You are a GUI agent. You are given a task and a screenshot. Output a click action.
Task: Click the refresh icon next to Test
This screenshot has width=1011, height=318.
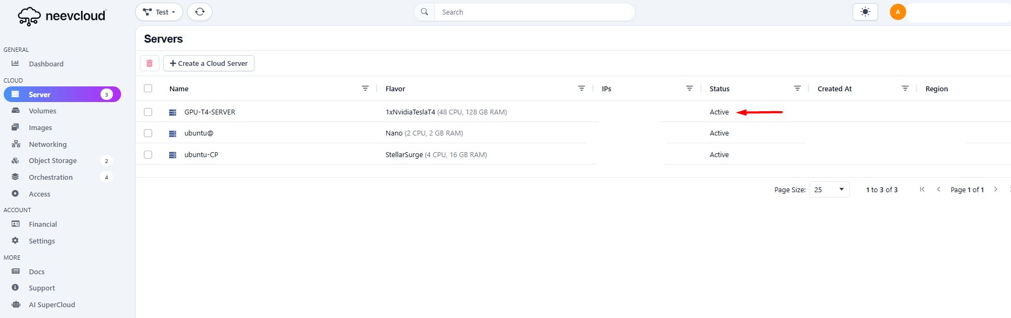pyautogui.click(x=199, y=12)
